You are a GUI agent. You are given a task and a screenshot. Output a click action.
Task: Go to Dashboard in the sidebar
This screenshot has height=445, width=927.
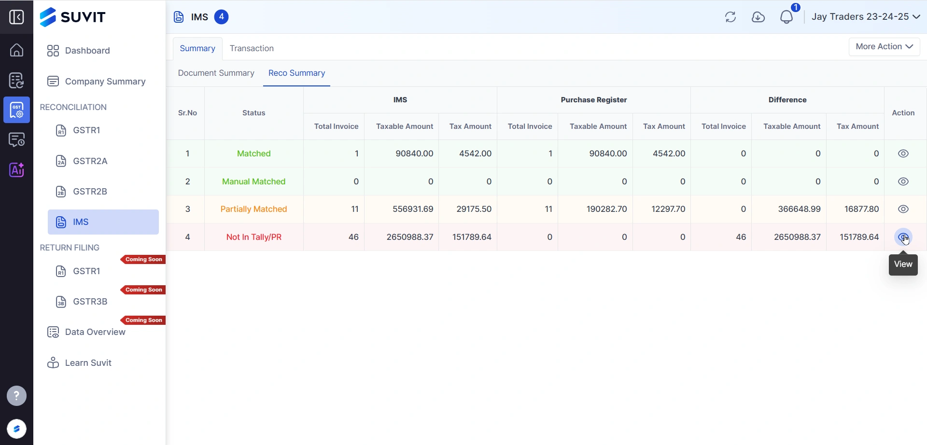[x=87, y=51]
